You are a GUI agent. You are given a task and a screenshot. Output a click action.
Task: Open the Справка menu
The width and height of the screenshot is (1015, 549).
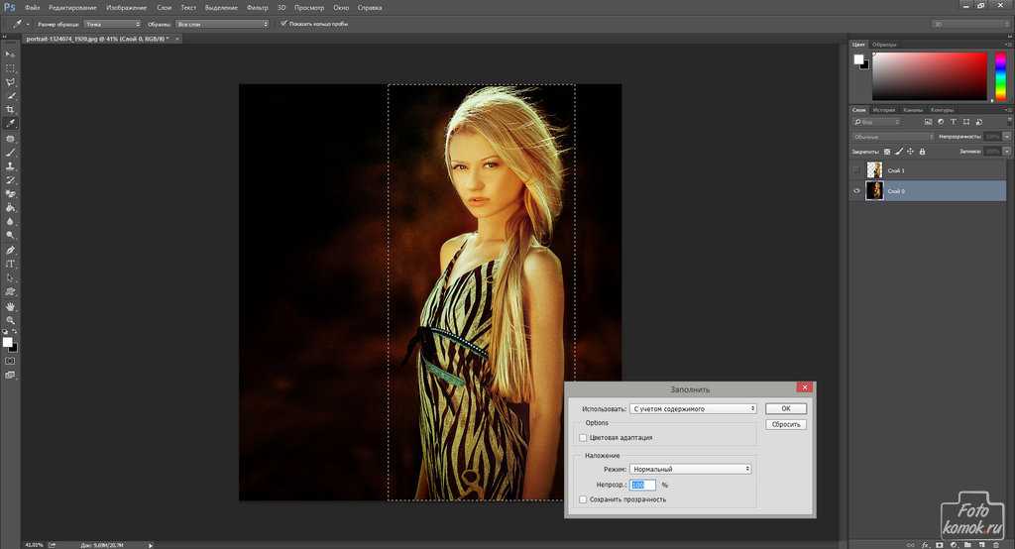pos(370,8)
